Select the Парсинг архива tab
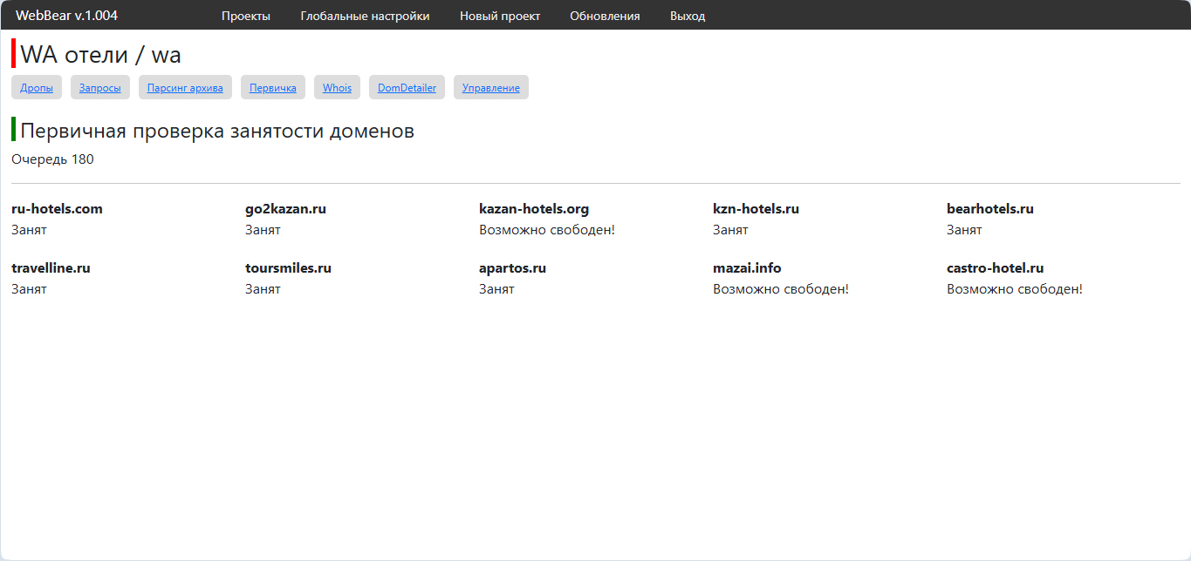The image size is (1191, 561). (185, 87)
